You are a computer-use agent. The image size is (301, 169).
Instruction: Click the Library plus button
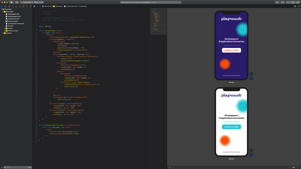pos(277,2)
